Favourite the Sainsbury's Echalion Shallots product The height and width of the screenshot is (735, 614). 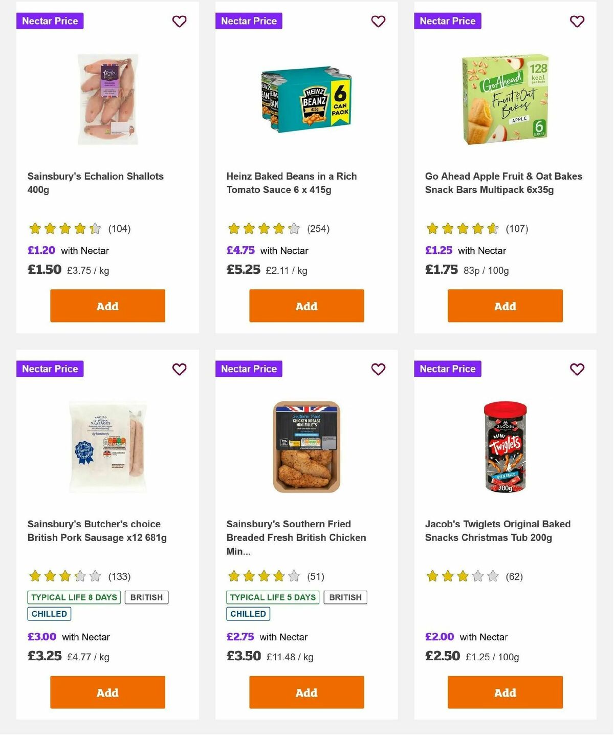point(179,21)
